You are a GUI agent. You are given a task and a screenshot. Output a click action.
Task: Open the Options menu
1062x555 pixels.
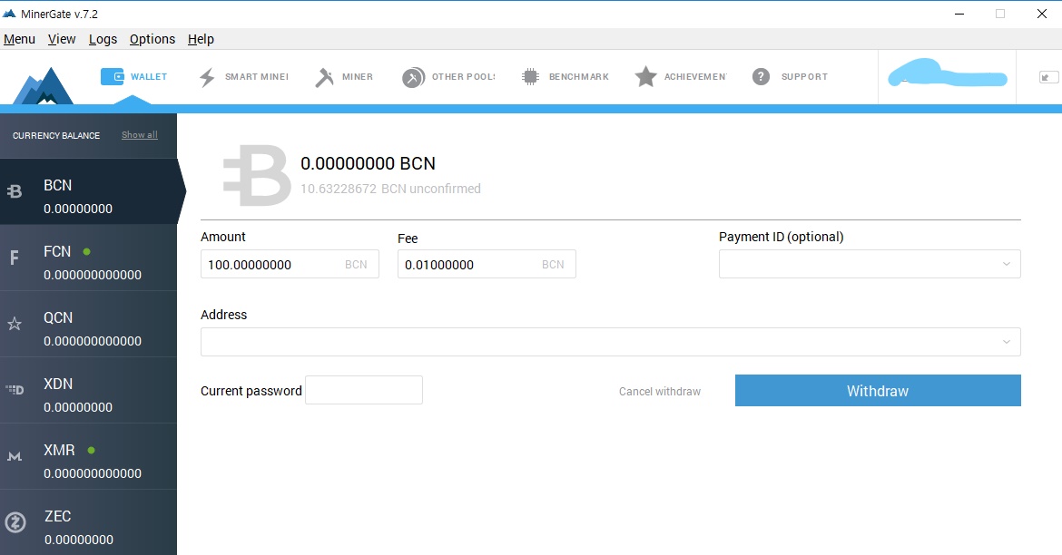[152, 39]
